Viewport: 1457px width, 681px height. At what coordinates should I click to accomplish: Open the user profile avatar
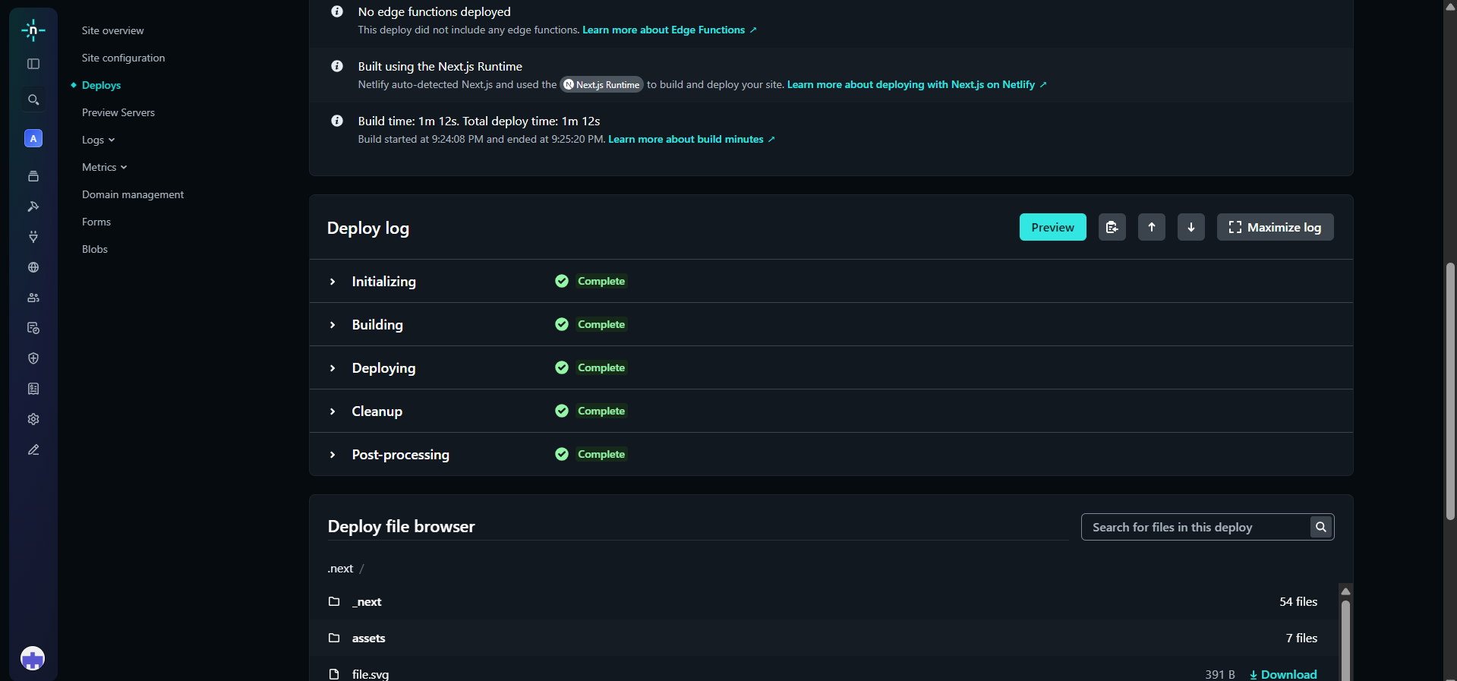click(33, 658)
